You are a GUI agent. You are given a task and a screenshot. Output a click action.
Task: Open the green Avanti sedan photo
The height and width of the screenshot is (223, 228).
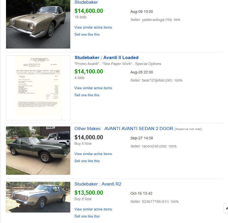[x=38, y=151]
